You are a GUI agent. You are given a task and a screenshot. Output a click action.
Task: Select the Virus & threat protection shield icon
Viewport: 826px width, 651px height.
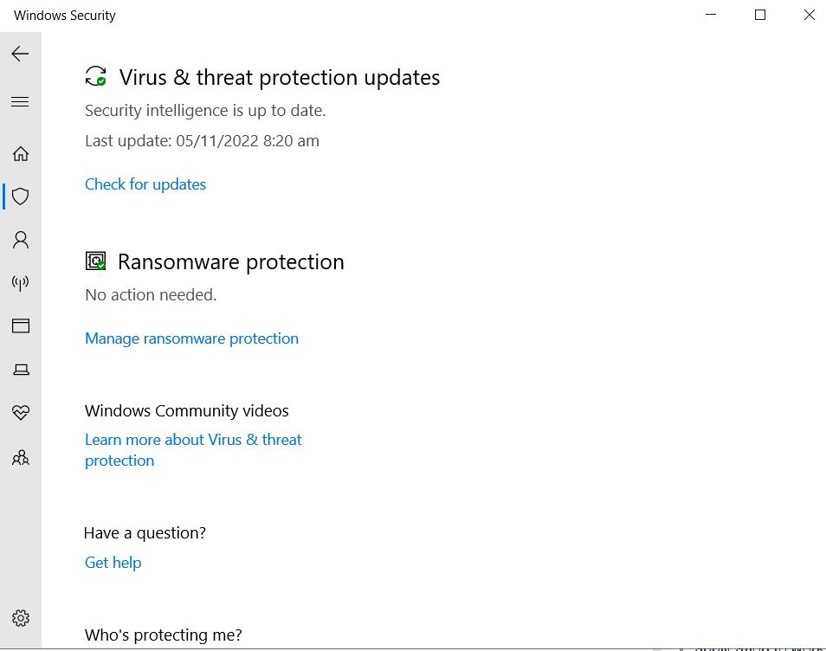21,197
